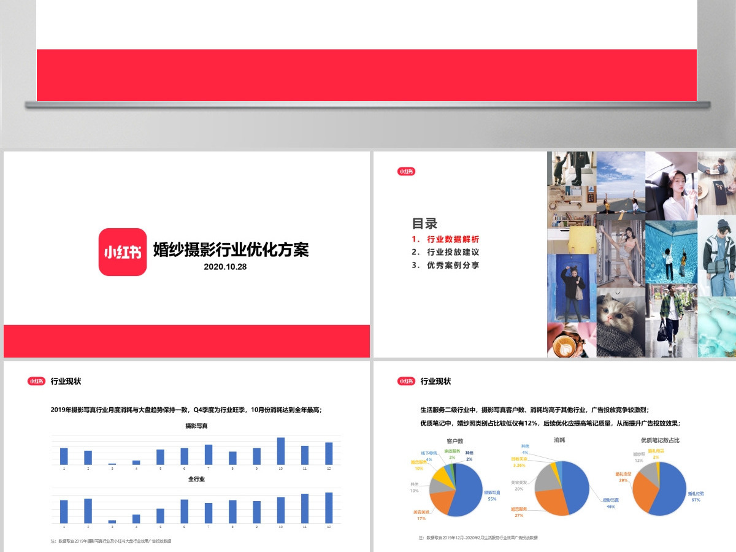Select the sentence starting 生活服务二级行业中
736x552 pixels.
click(x=534, y=410)
